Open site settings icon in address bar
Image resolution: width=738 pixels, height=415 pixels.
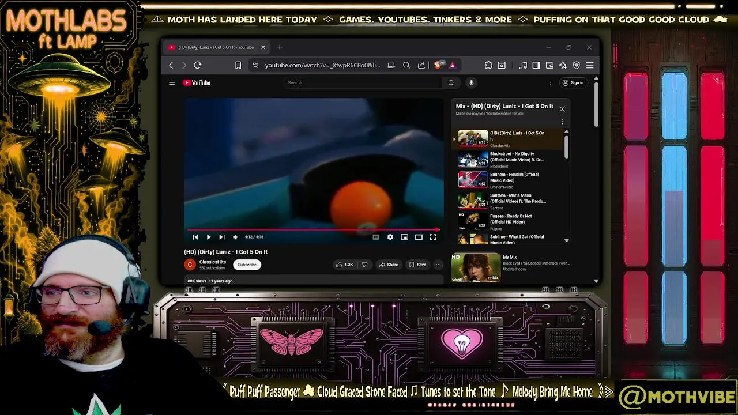(255, 65)
